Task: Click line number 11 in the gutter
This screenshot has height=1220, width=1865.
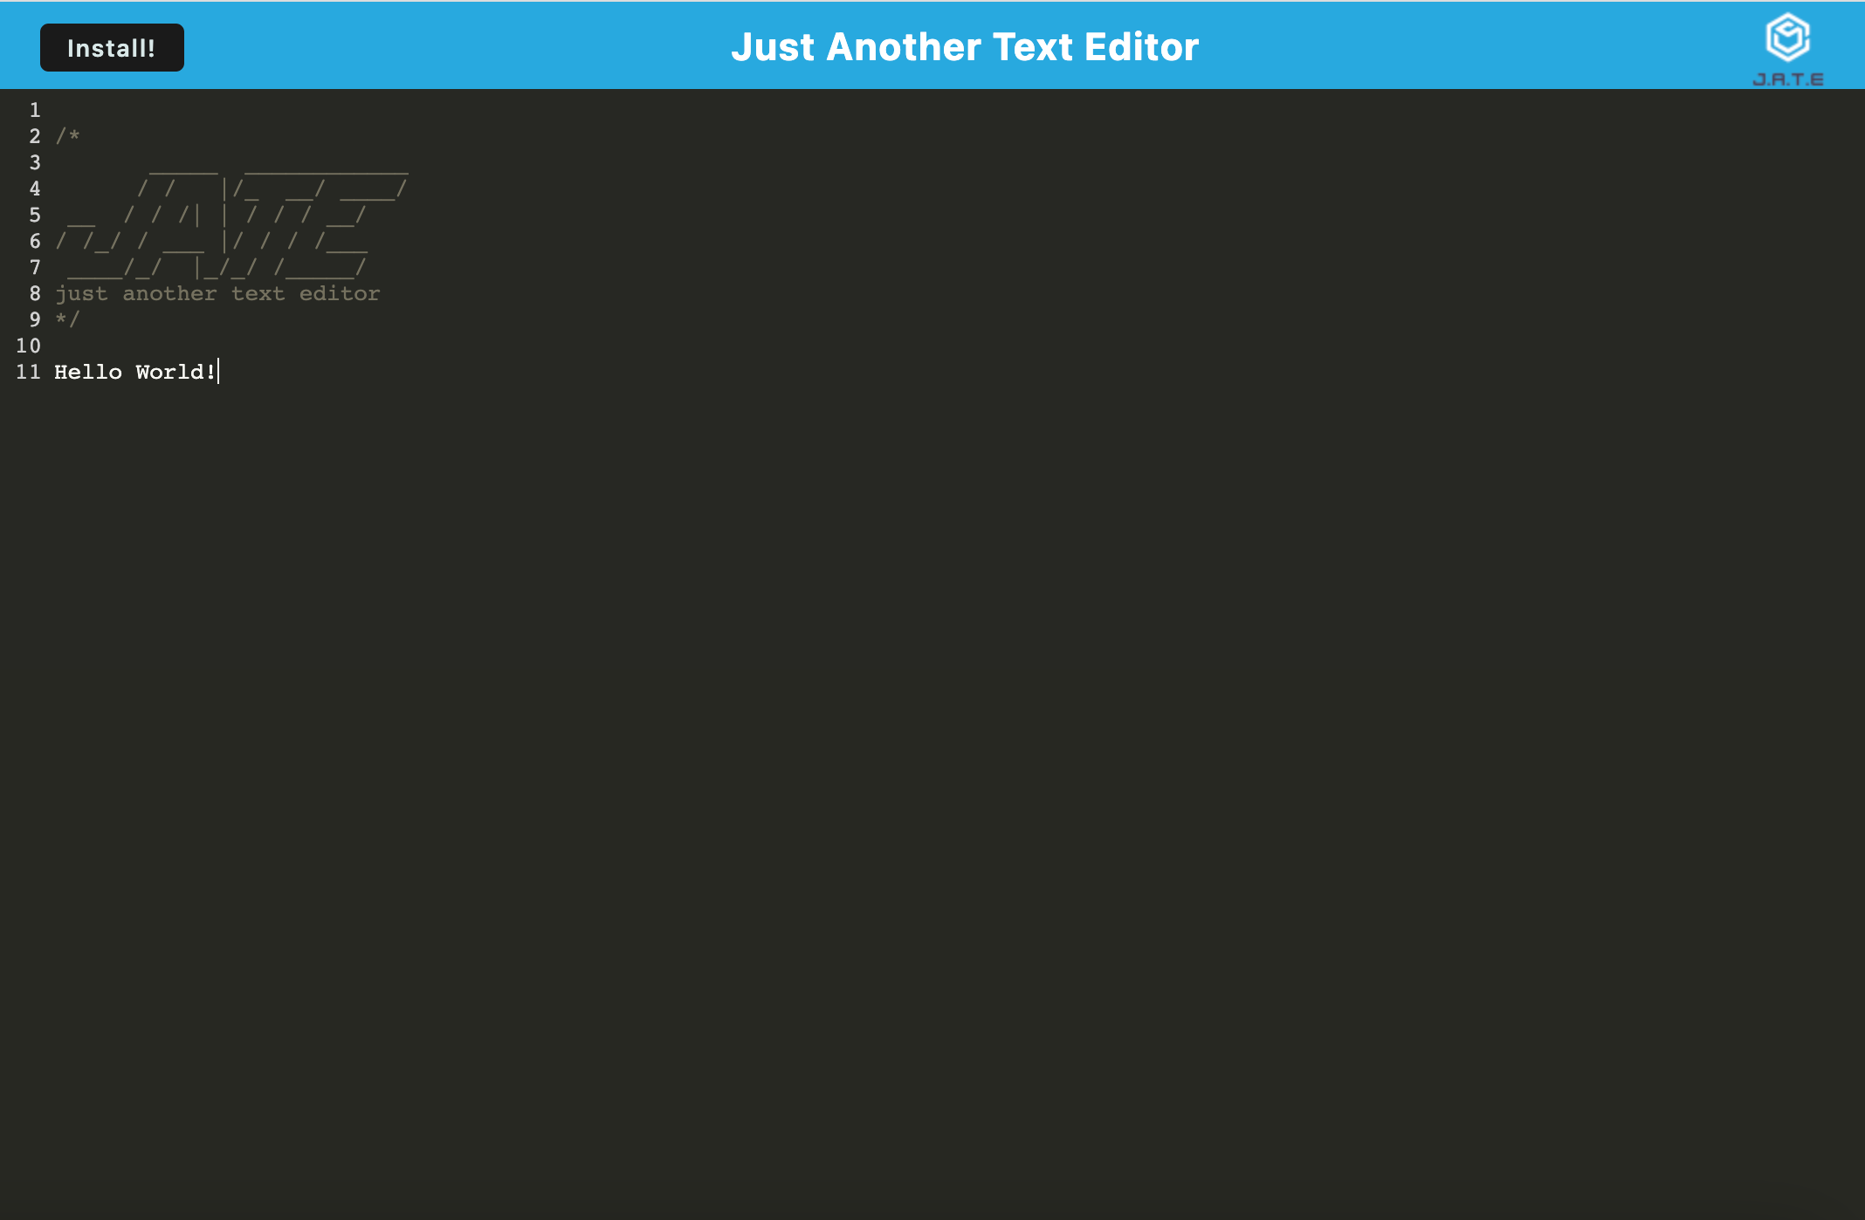Action: point(28,372)
